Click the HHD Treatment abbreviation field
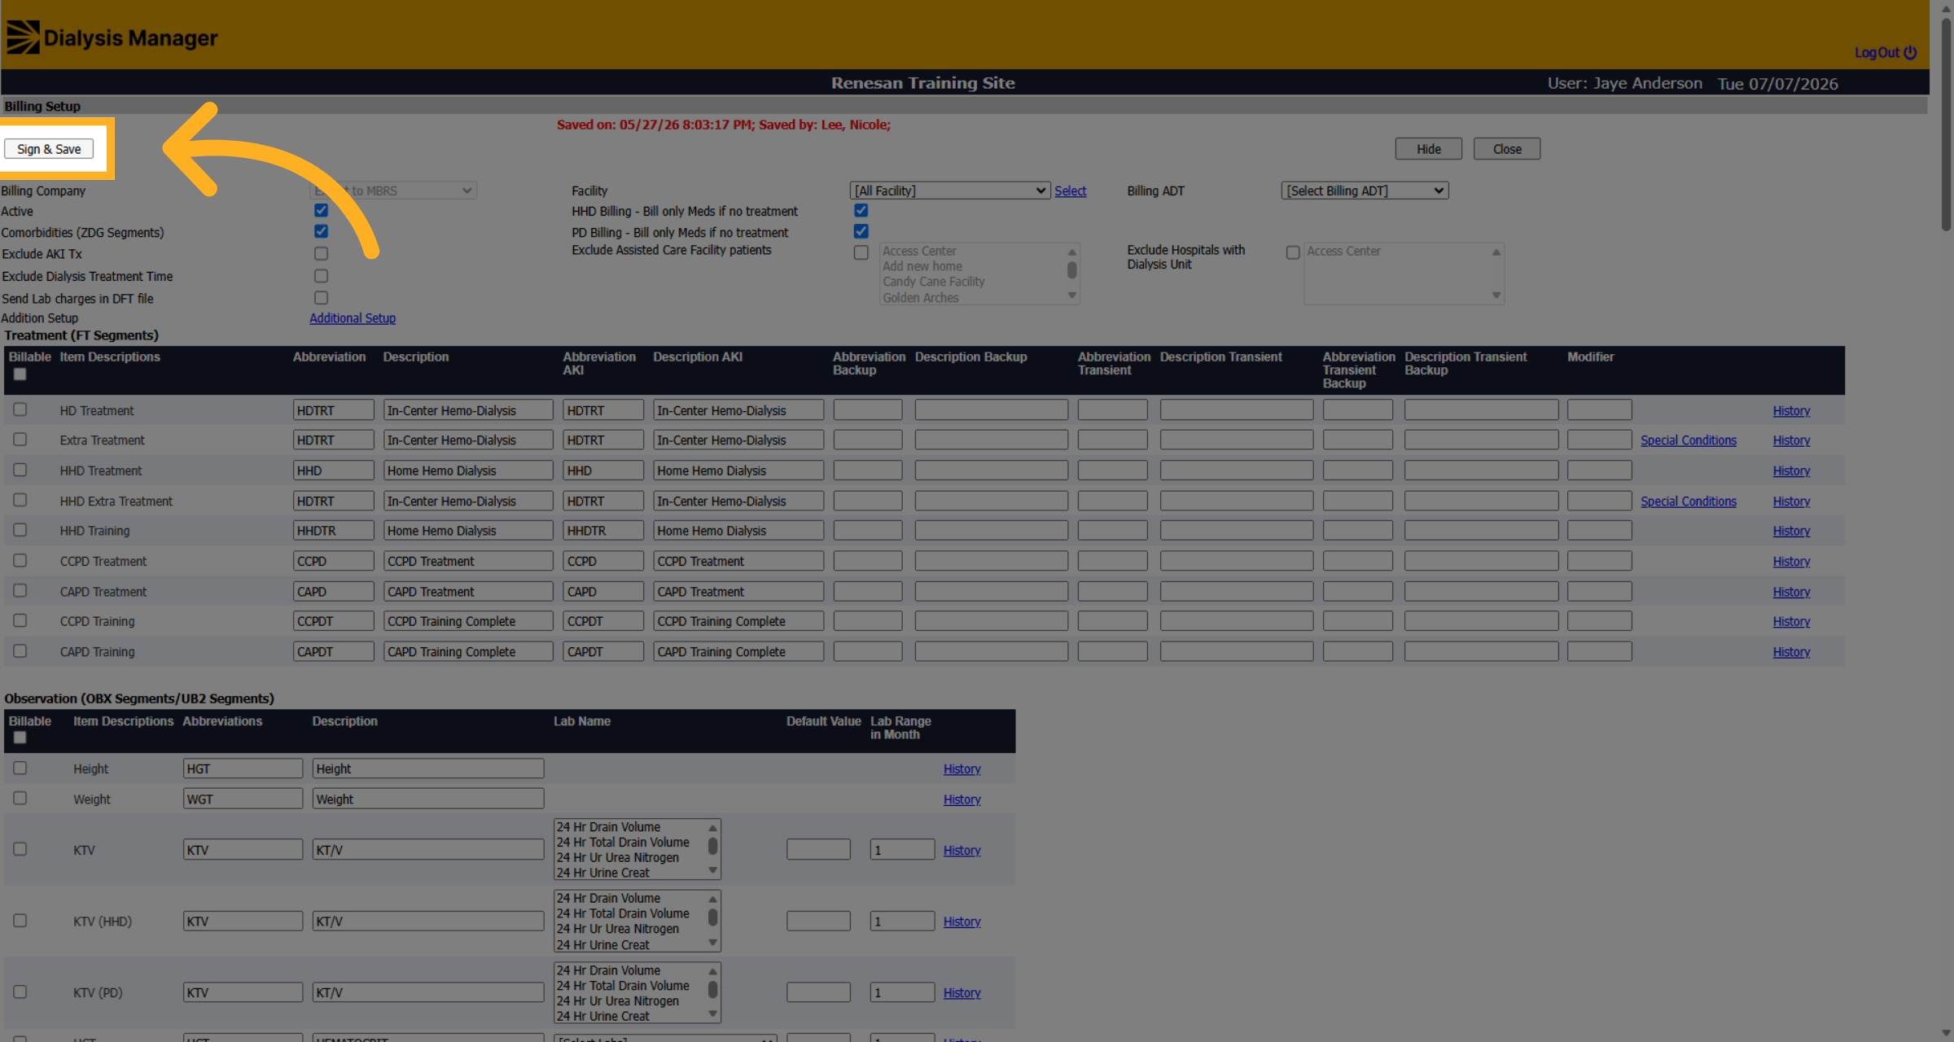Screen dimensions: 1954x1042 [x=333, y=471]
